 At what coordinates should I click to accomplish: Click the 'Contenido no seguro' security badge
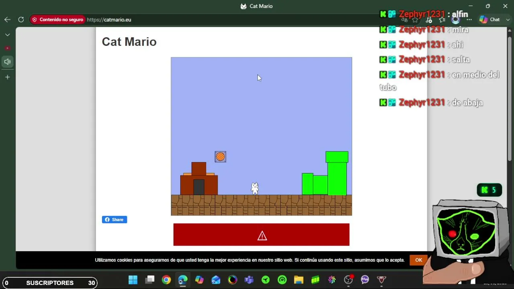(x=58, y=19)
